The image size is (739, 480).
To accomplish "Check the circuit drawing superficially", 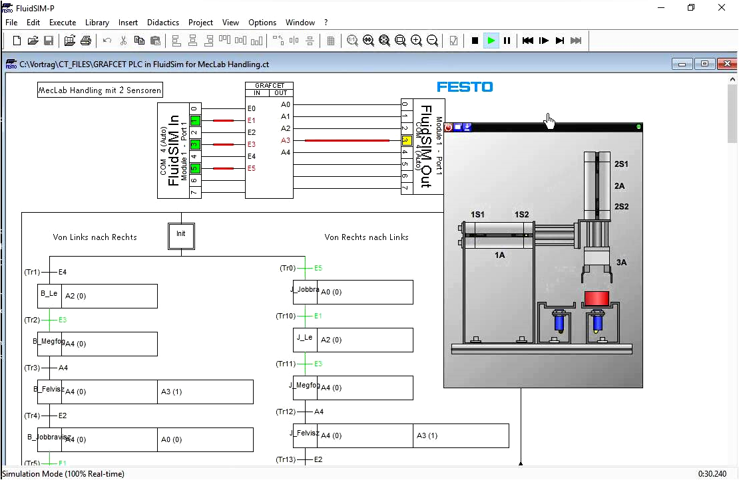I will coord(453,41).
